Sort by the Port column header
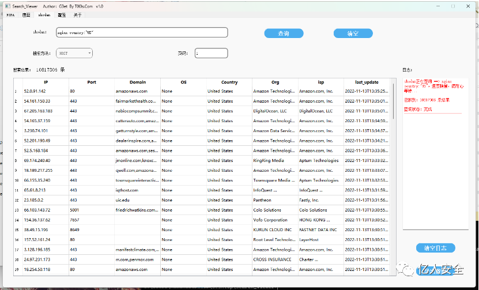This screenshot has width=479, height=290. [x=91, y=82]
